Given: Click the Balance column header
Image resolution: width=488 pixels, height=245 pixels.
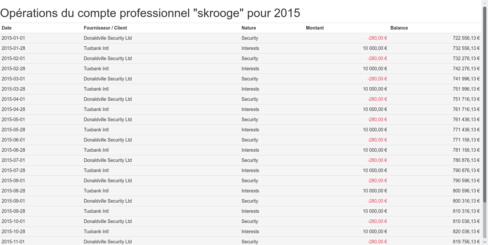Looking at the screenshot, I should 399,28.
